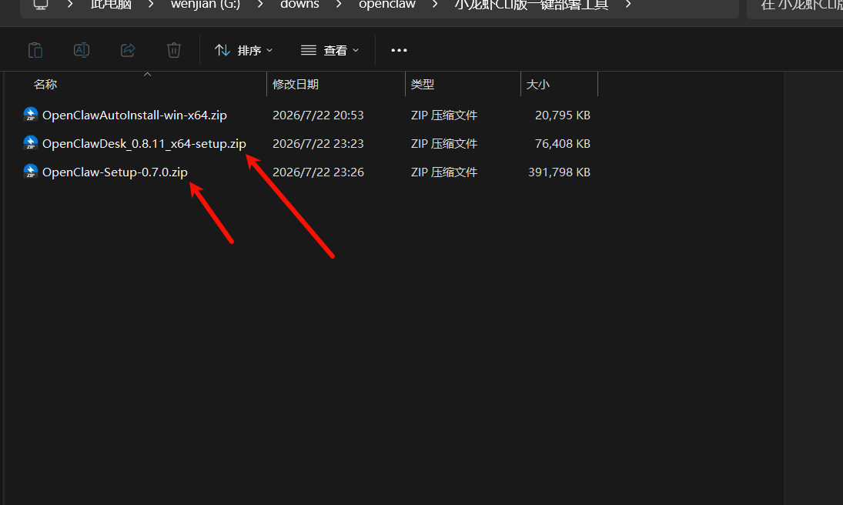This screenshot has height=505, width=843.
Task: Click type cell of OpenClaw-Setup-0.7.0.zip row
Action: pos(444,172)
